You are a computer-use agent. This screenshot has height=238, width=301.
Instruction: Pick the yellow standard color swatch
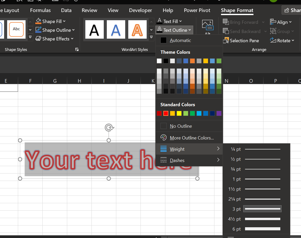click(x=179, y=113)
